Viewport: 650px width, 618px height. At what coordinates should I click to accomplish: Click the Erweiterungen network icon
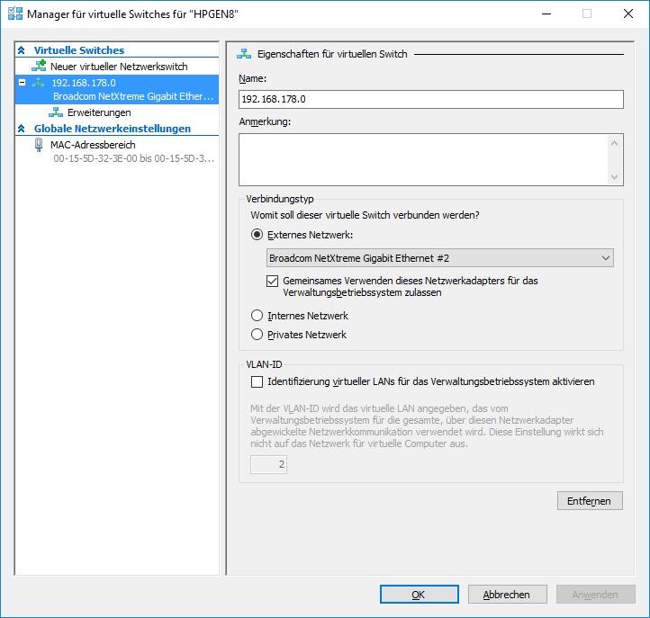[x=56, y=112]
